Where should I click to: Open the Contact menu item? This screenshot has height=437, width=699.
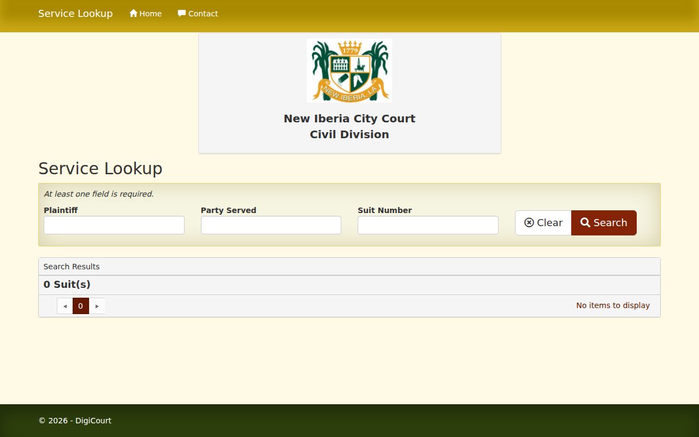pyautogui.click(x=198, y=14)
